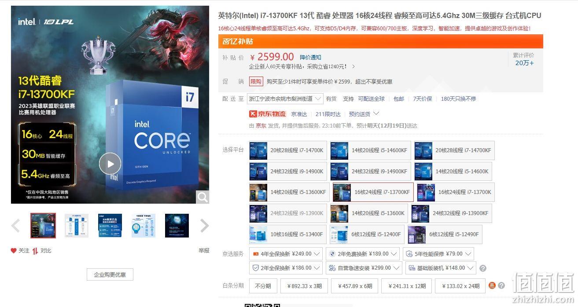
Task: Choose platform 20核28线程 i7-14700KF
Action: [454, 150]
